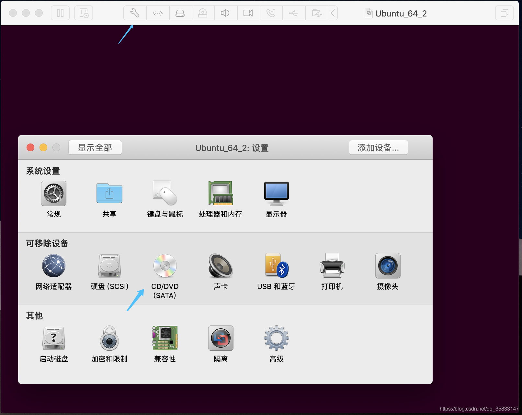Toggle the virtual machine sound from the toolbar
The height and width of the screenshot is (415, 522).
pyautogui.click(x=226, y=13)
